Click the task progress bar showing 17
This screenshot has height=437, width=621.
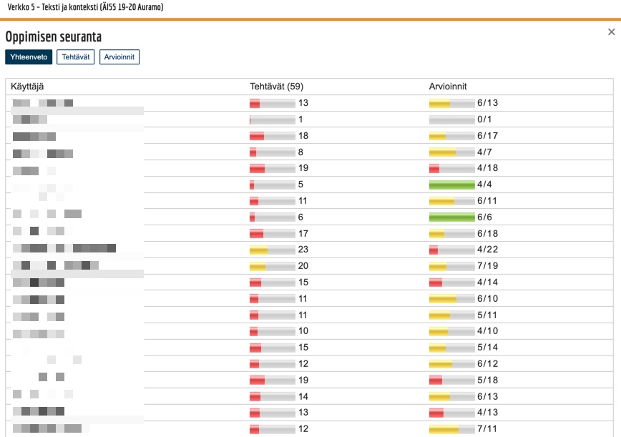point(272,234)
